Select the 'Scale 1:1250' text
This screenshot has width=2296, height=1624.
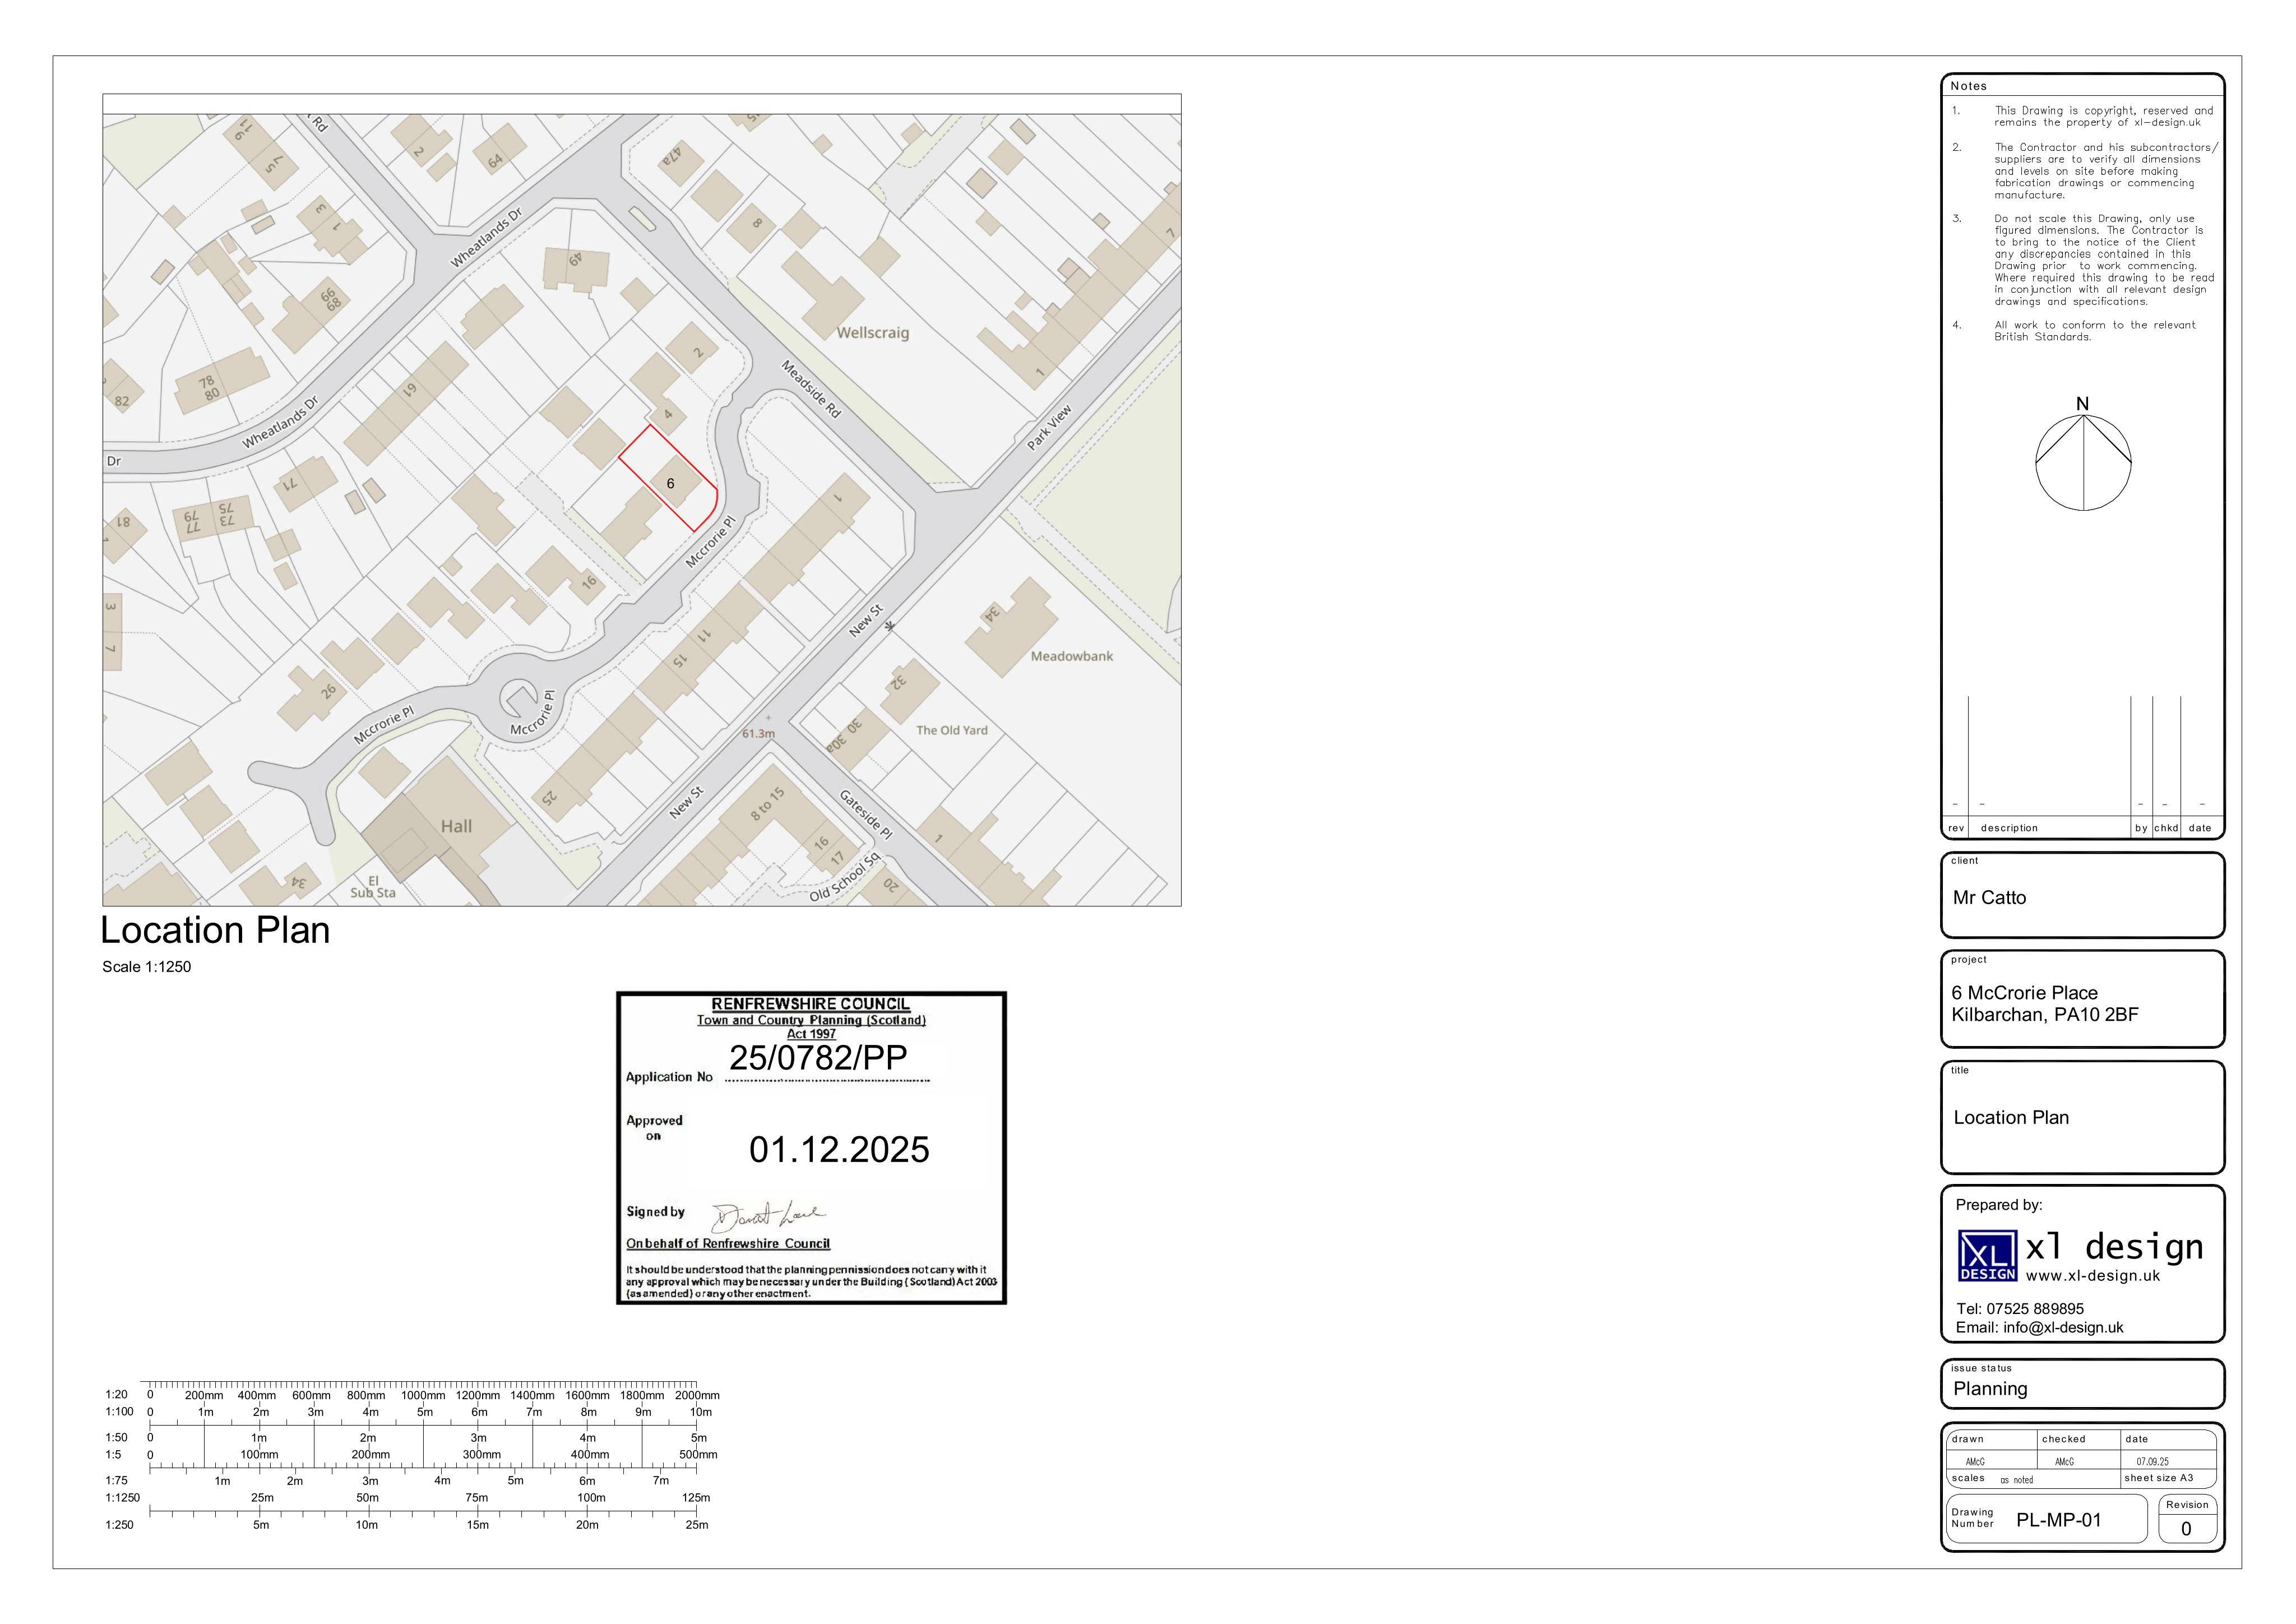(x=146, y=967)
